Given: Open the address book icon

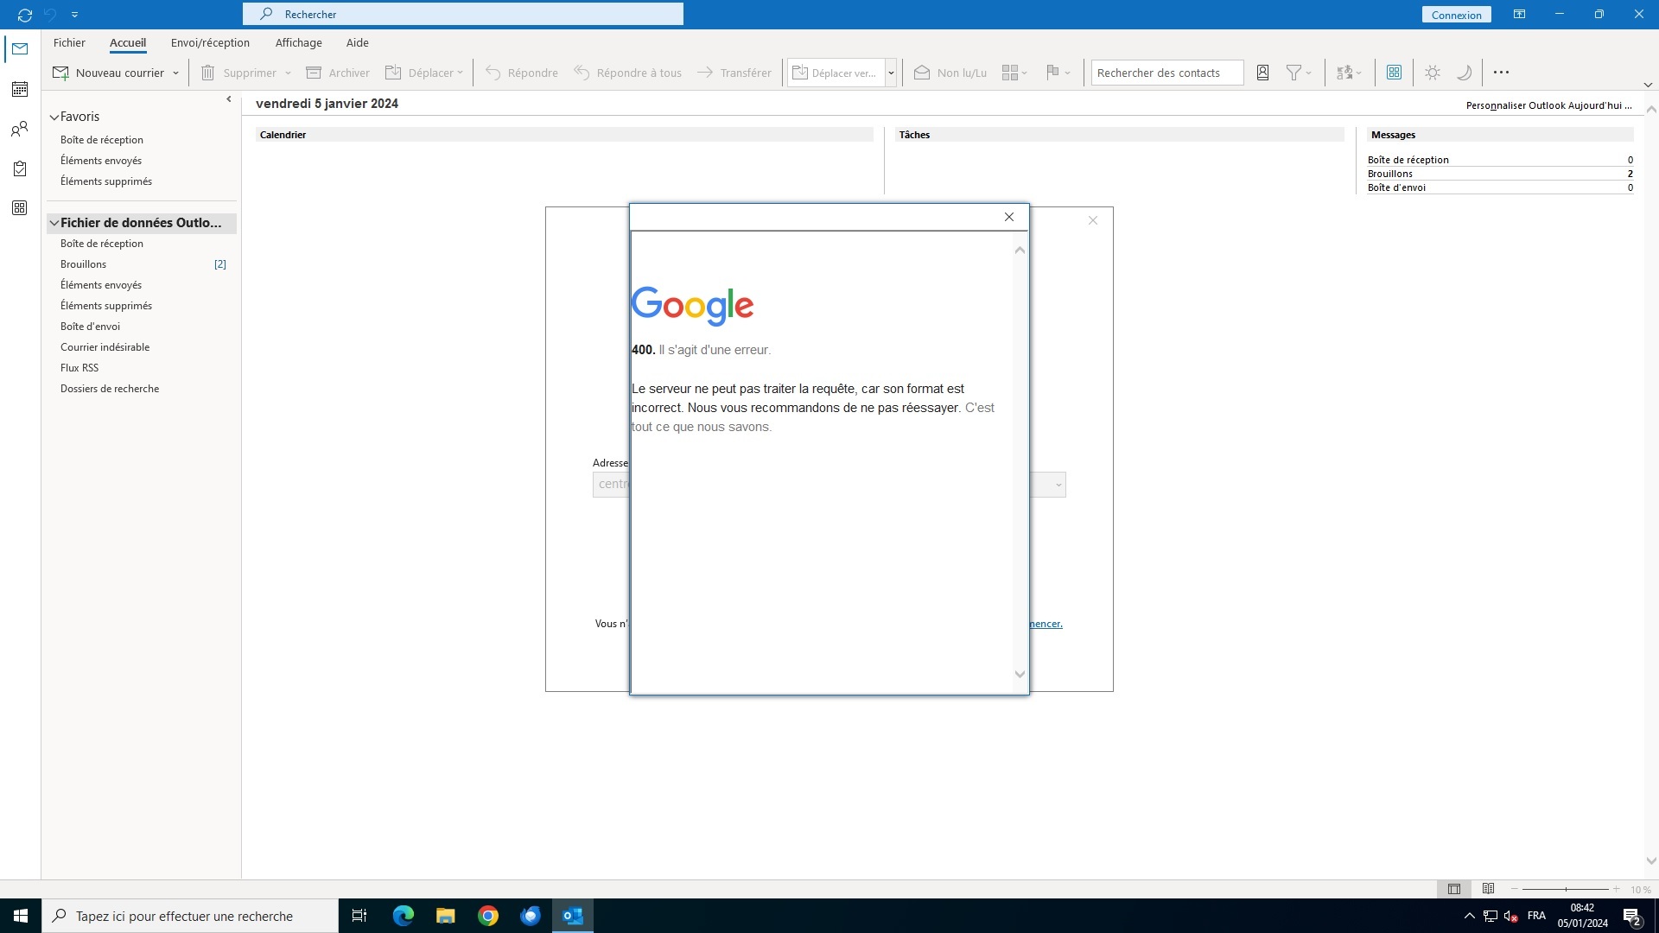Looking at the screenshot, I should pyautogui.click(x=1262, y=73).
